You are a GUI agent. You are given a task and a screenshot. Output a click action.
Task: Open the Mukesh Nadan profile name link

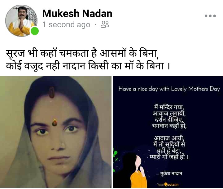coord(77,13)
